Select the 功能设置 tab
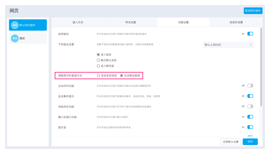The width and height of the screenshot is (270, 154). 183,22
